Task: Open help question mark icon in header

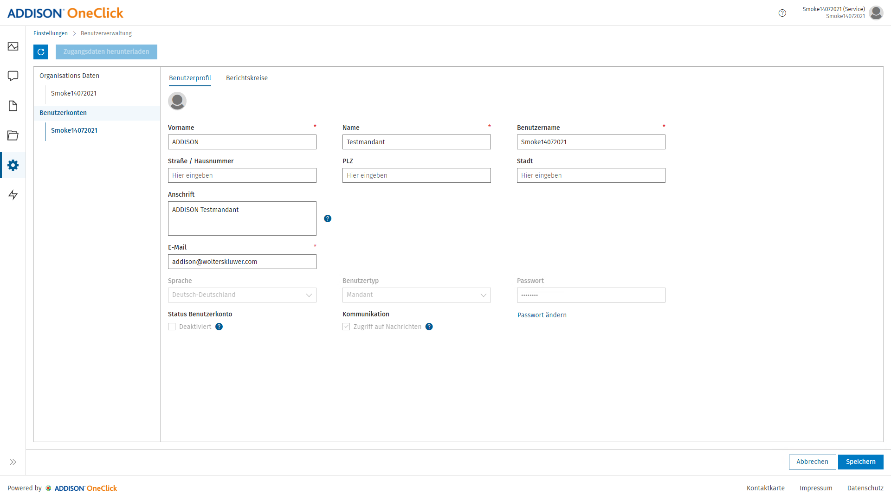Action: 782,13
